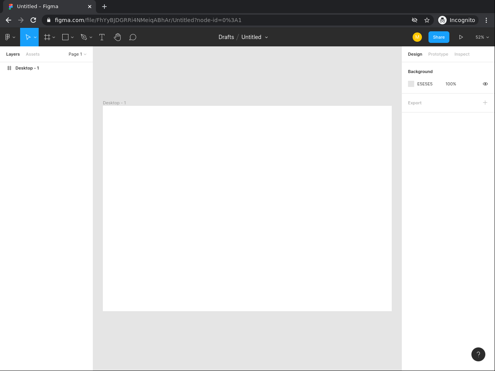This screenshot has width=495, height=371.
Task: Bookmark this page with the star icon
Action: click(427, 20)
